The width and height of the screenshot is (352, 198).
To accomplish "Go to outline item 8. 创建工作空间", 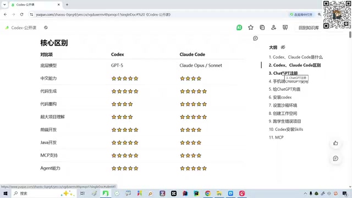I will [283, 113].
